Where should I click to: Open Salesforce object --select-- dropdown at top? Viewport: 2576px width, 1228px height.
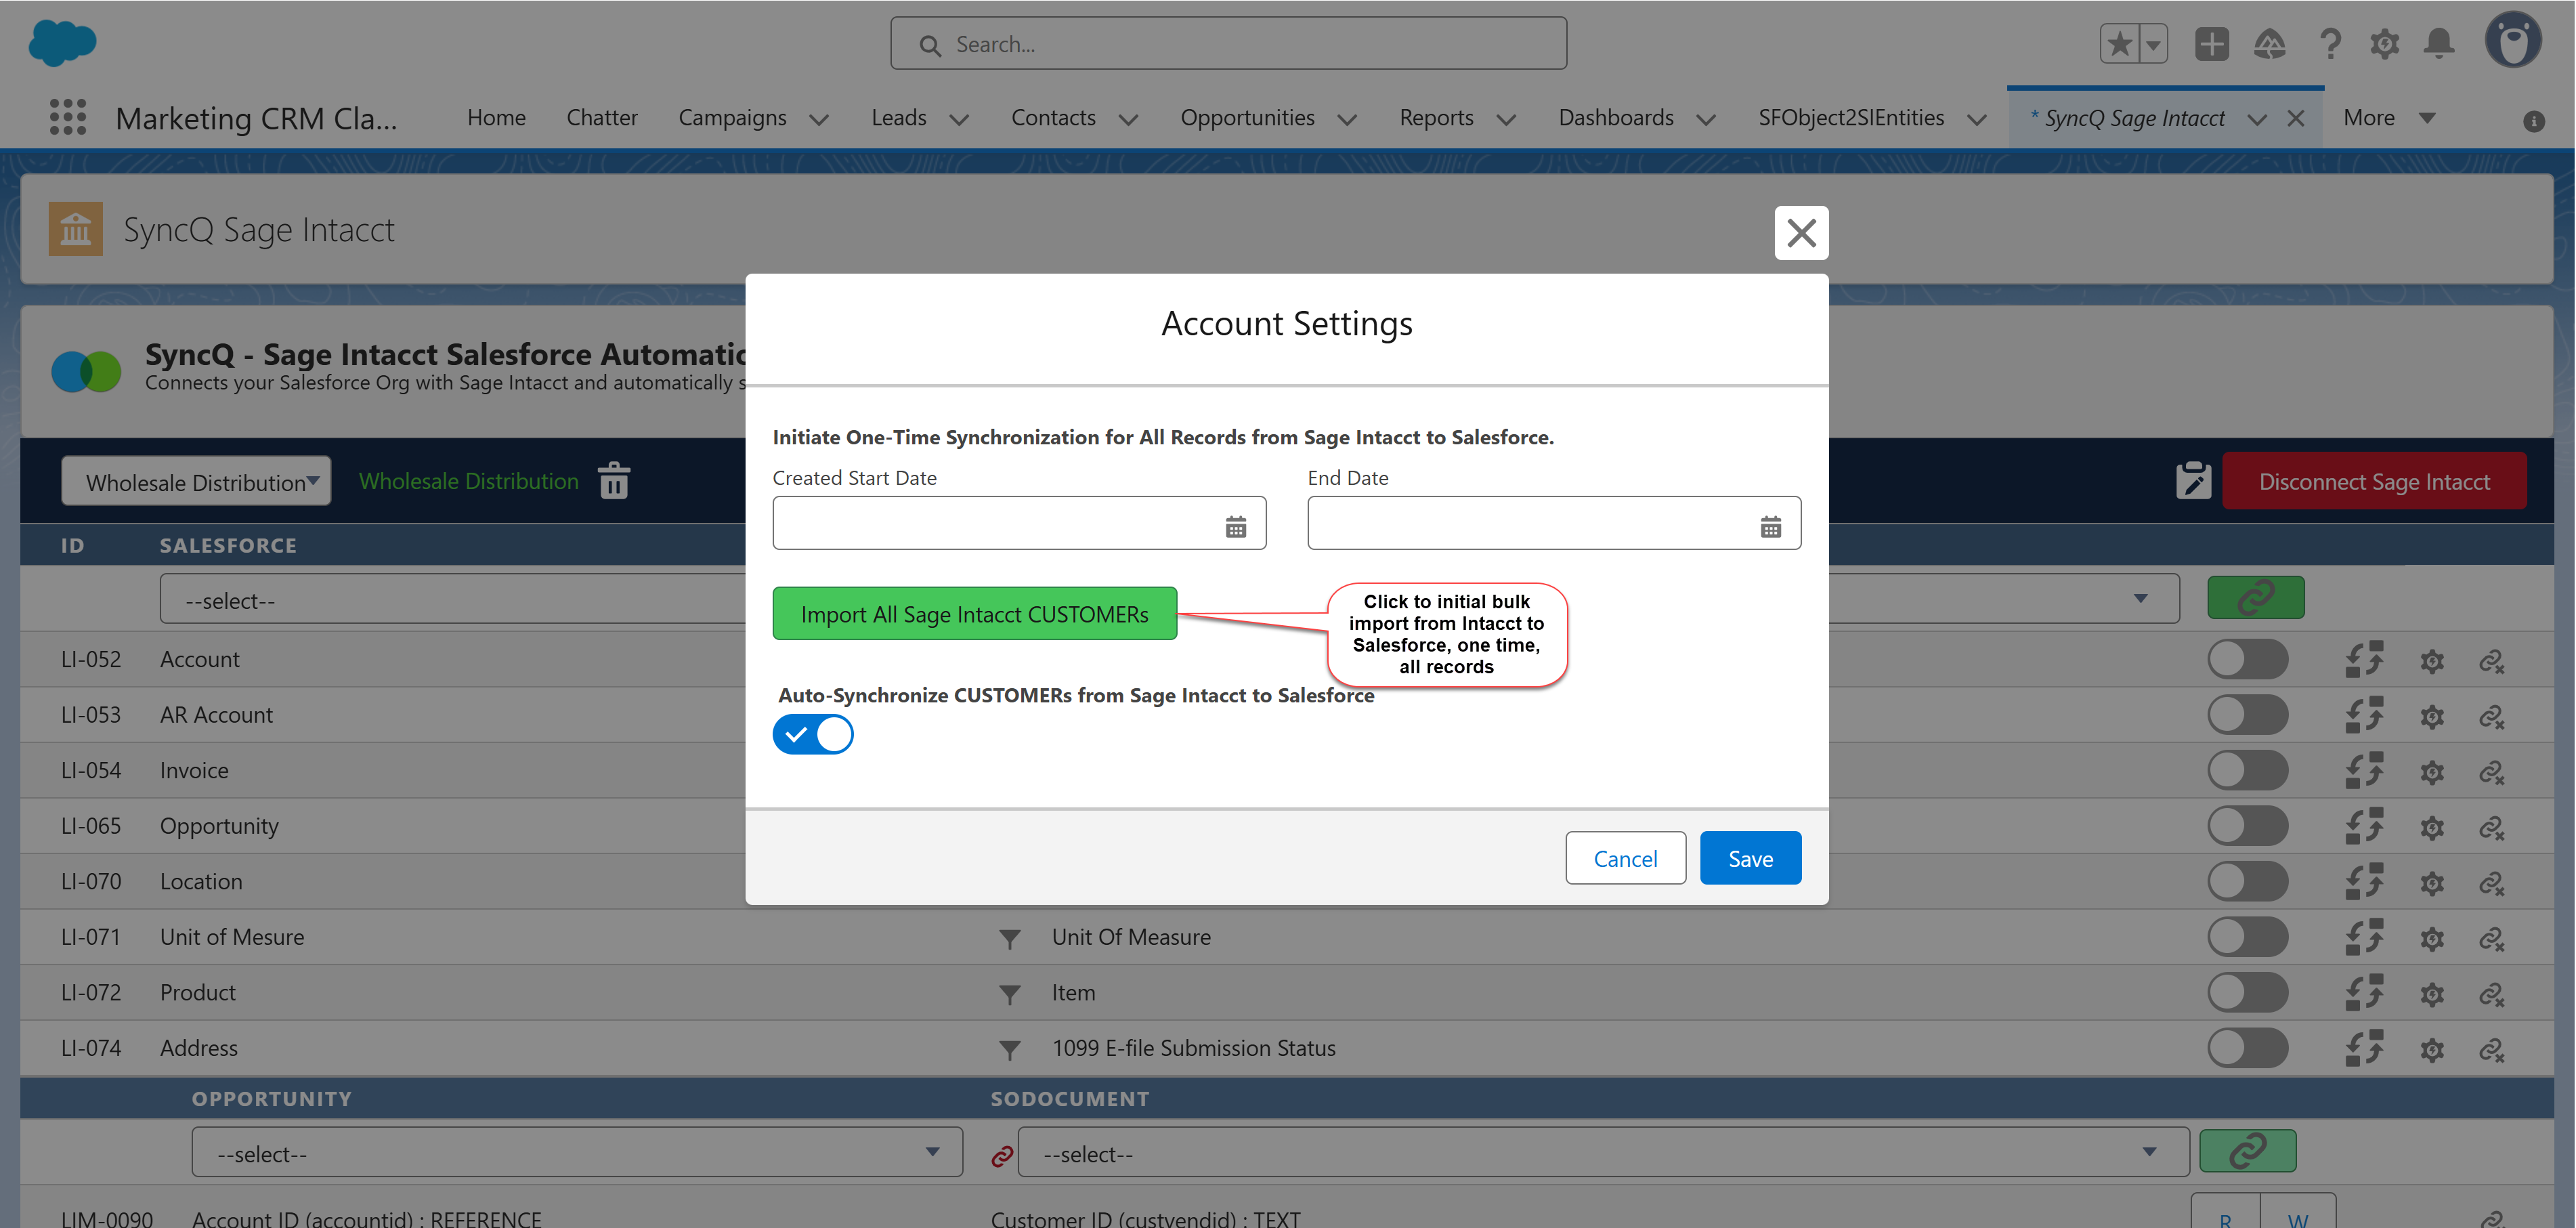click(x=453, y=600)
